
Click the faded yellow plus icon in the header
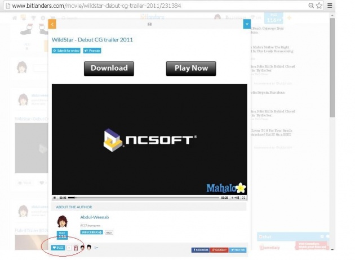[x=289, y=17]
